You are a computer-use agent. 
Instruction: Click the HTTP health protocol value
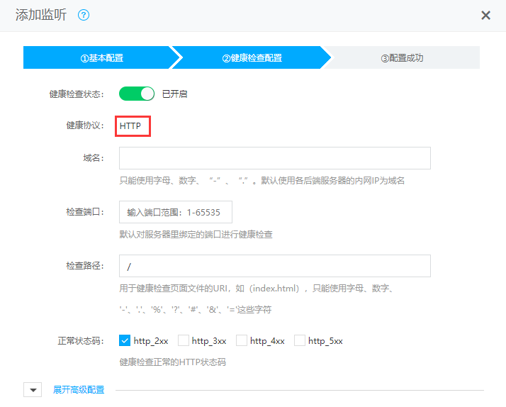[130, 126]
